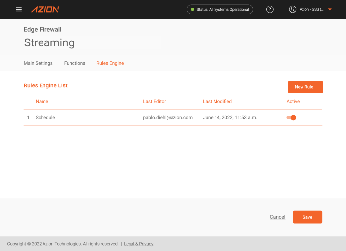
Task: Click the June 14, 2022 modified date
Action: pyautogui.click(x=230, y=117)
